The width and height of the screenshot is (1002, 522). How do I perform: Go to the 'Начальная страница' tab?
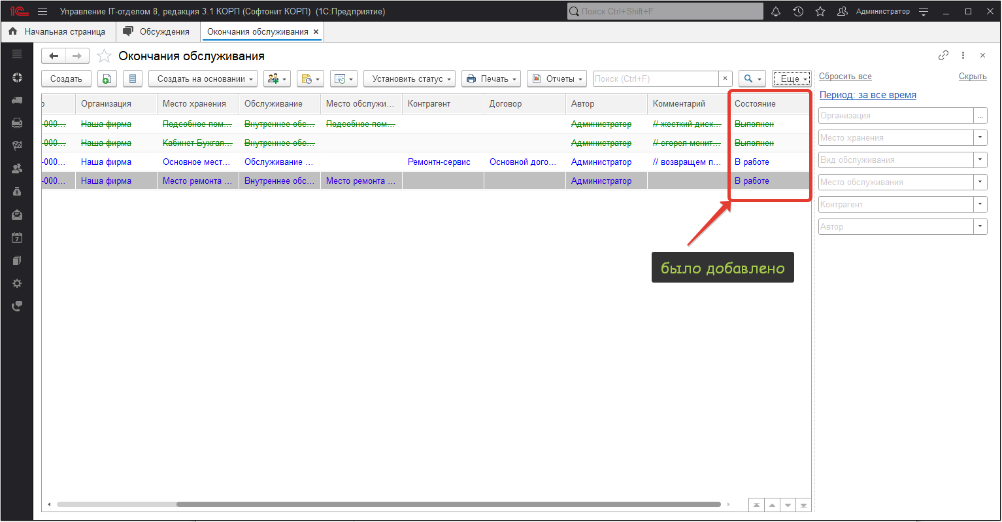pos(58,31)
